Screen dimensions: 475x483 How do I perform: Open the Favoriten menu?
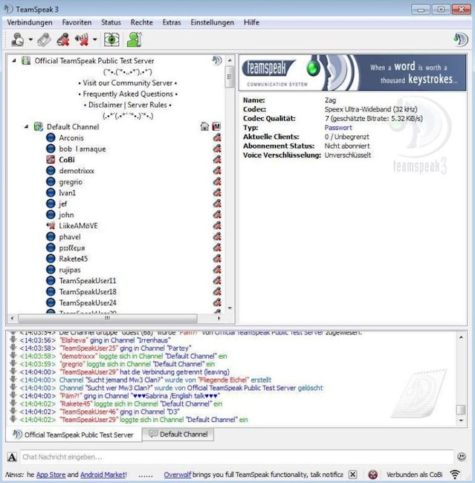(77, 22)
